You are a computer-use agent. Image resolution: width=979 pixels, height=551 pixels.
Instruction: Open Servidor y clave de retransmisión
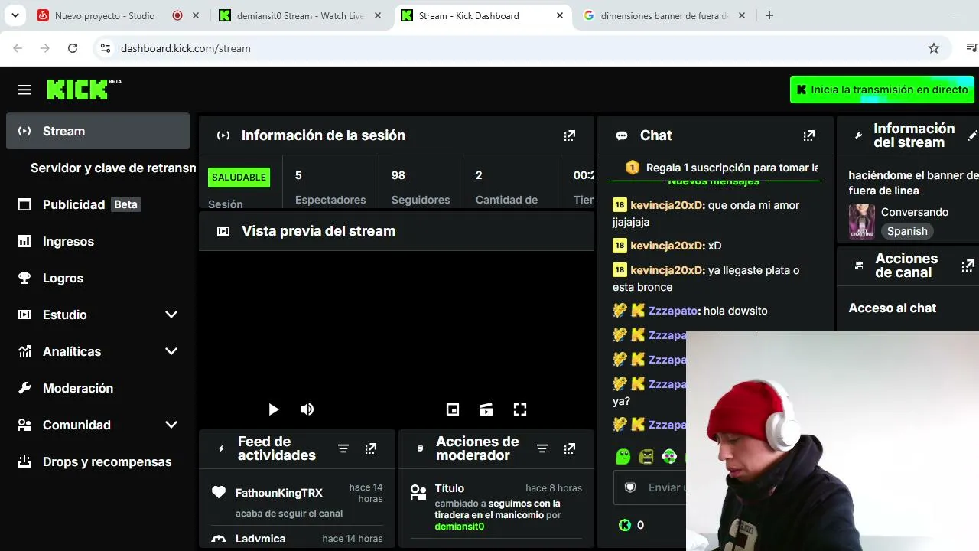pos(113,168)
